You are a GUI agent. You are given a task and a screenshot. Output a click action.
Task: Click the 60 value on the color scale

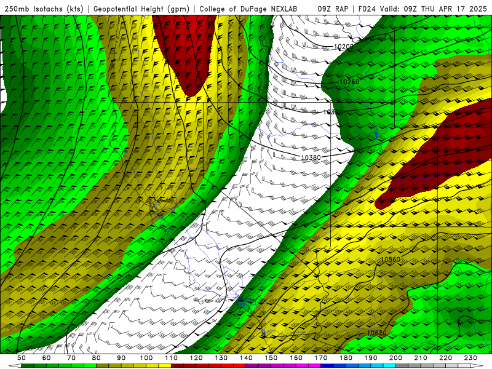(x=46, y=358)
